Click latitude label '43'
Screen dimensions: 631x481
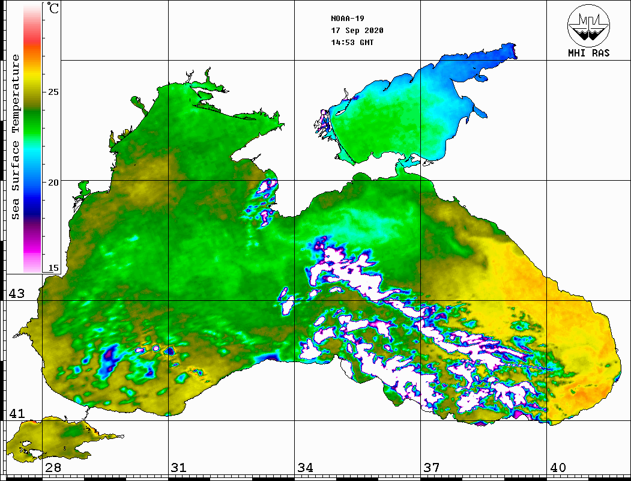(x=17, y=294)
